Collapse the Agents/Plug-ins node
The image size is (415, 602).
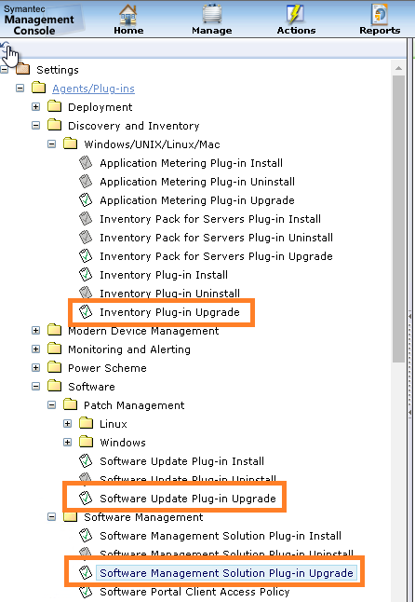coord(20,89)
